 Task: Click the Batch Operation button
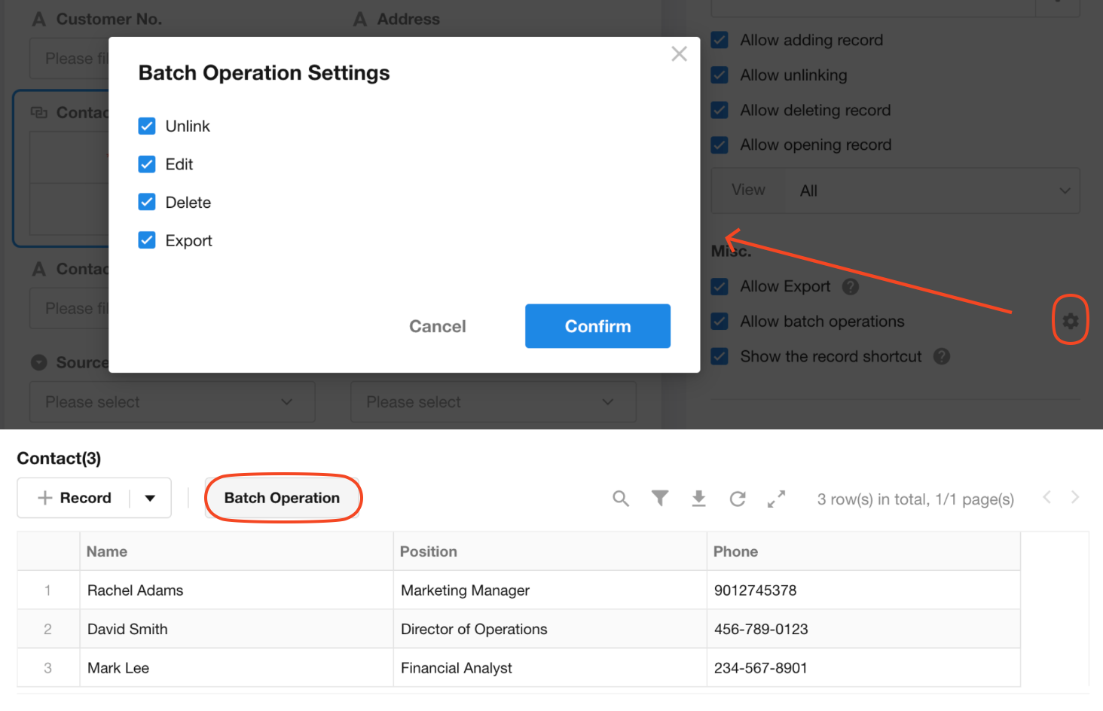tap(282, 498)
